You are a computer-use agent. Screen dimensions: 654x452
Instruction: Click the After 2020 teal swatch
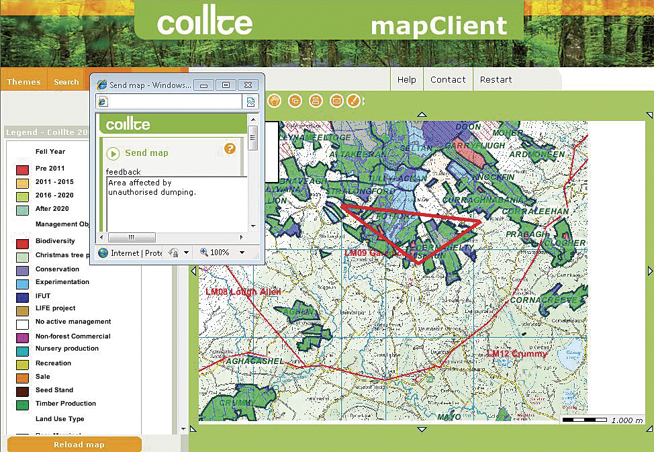click(23, 210)
